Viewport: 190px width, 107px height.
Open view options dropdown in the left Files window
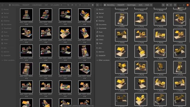(76, 5)
